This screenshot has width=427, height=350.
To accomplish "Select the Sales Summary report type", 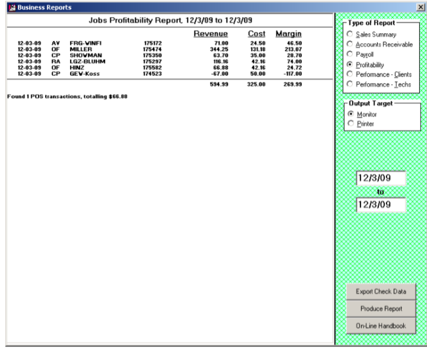I will point(350,34).
